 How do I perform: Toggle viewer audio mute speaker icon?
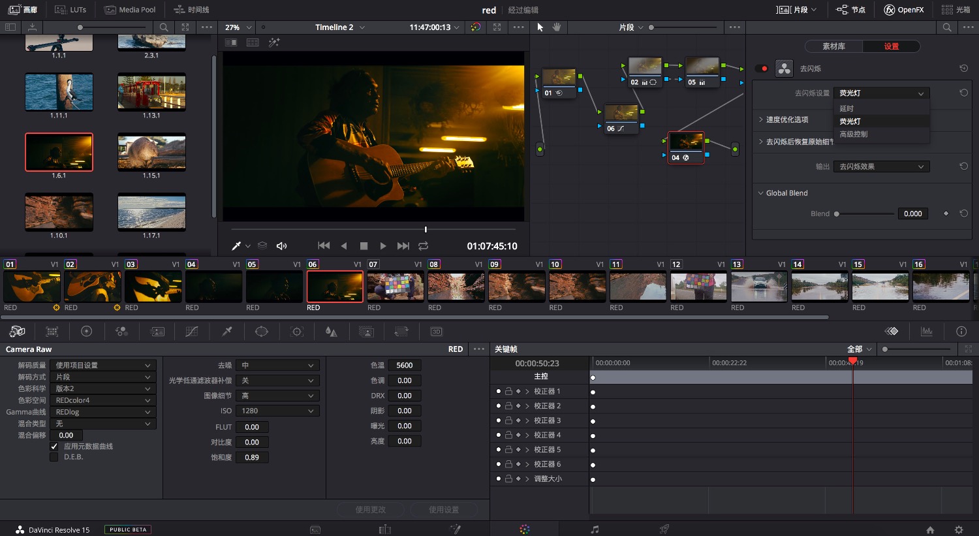[281, 246]
